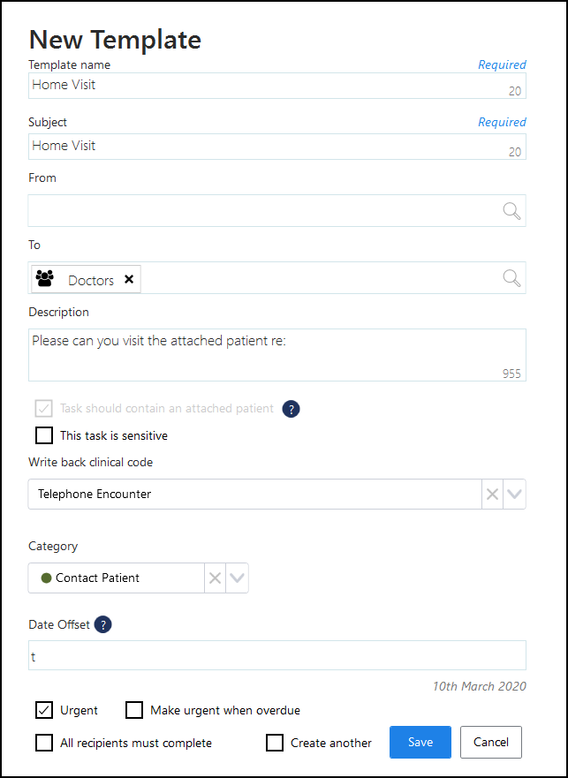Uncheck the Urgent checkbox
Screen dimensions: 568x778
44,710
